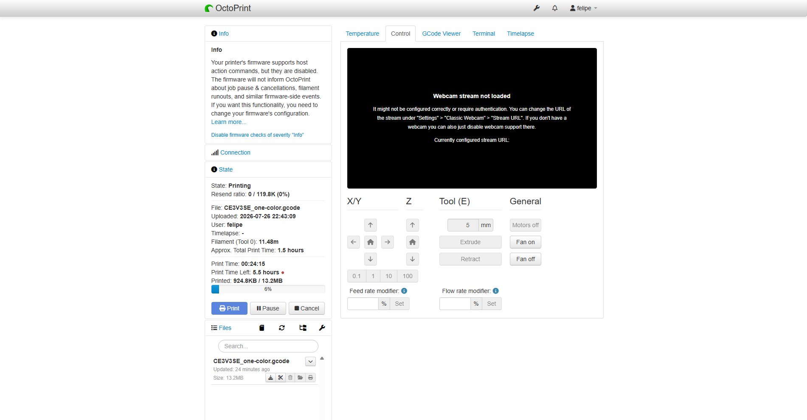Click the scissors move icon for the file
807x420 pixels.
pos(281,378)
